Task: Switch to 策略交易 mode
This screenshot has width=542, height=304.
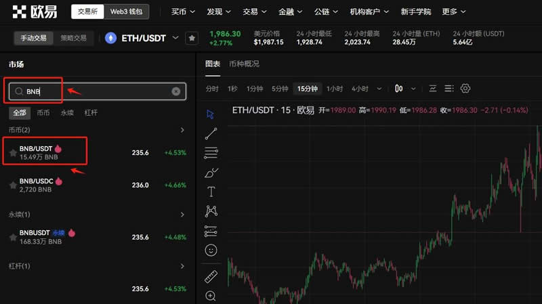Action: click(73, 38)
